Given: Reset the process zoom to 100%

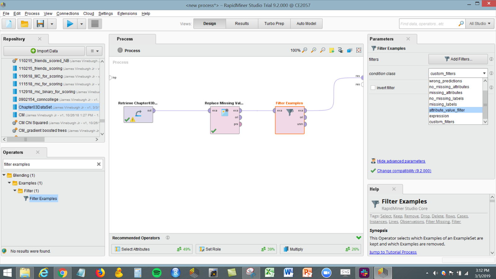Looking at the screenshot, I should pos(305,50).
